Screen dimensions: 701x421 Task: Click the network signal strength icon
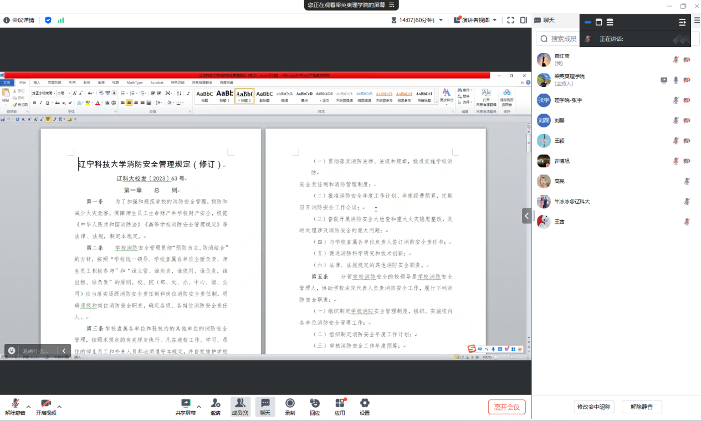[x=60, y=20]
